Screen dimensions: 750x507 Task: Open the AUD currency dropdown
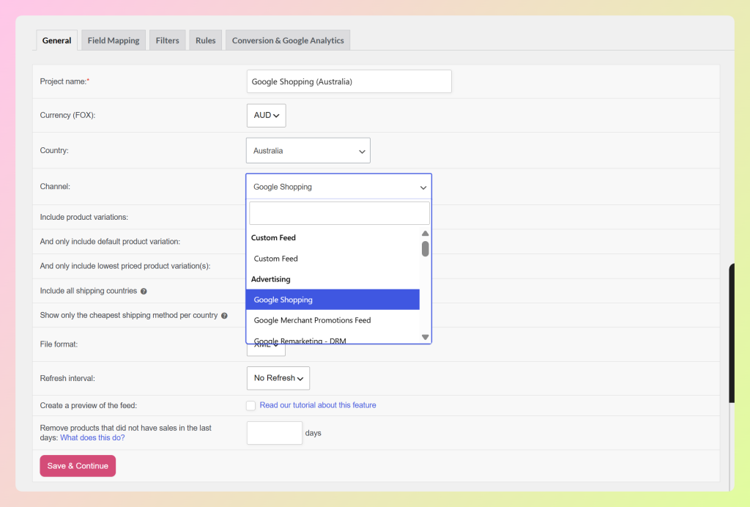pos(267,115)
